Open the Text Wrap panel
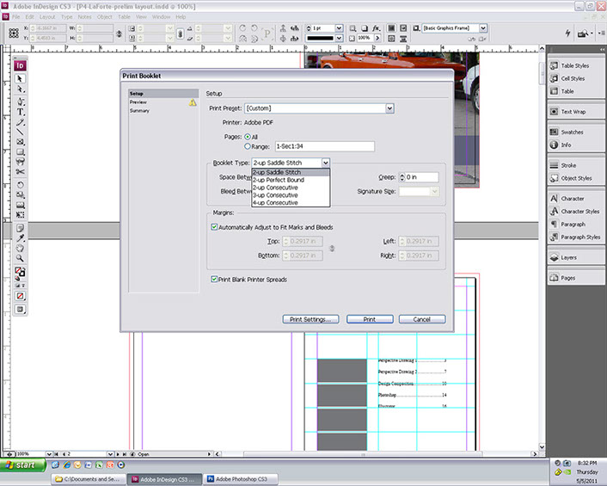Image resolution: width=607 pixels, height=486 pixels. [x=575, y=112]
